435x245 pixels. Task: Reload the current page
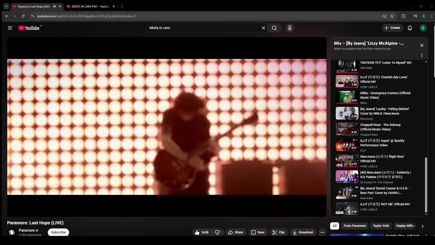tap(23, 16)
